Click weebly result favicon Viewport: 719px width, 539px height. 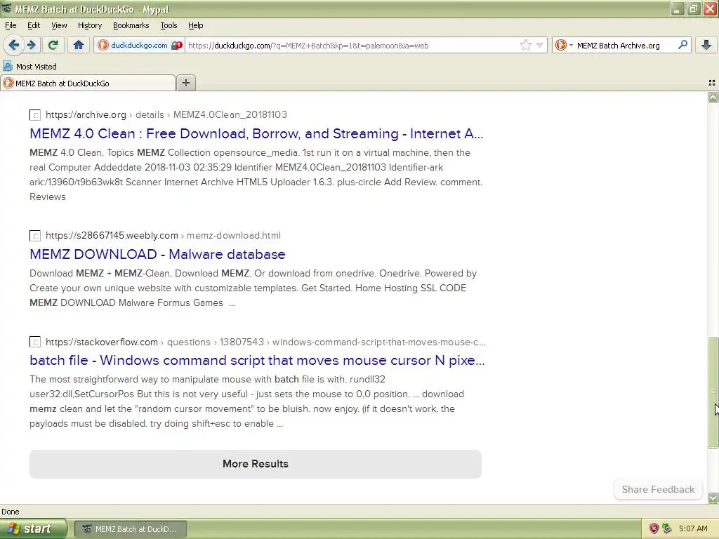pos(35,236)
